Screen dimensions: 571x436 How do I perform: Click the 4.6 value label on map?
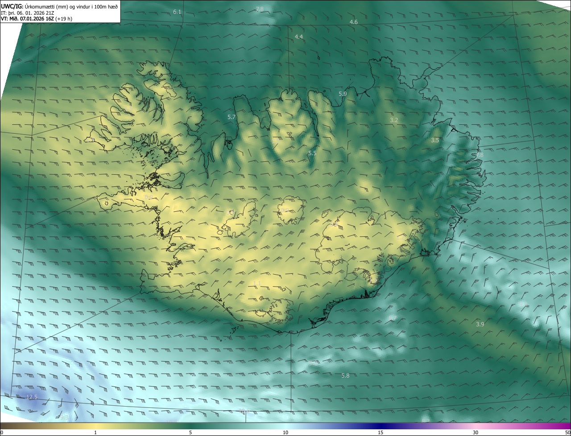click(353, 22)
